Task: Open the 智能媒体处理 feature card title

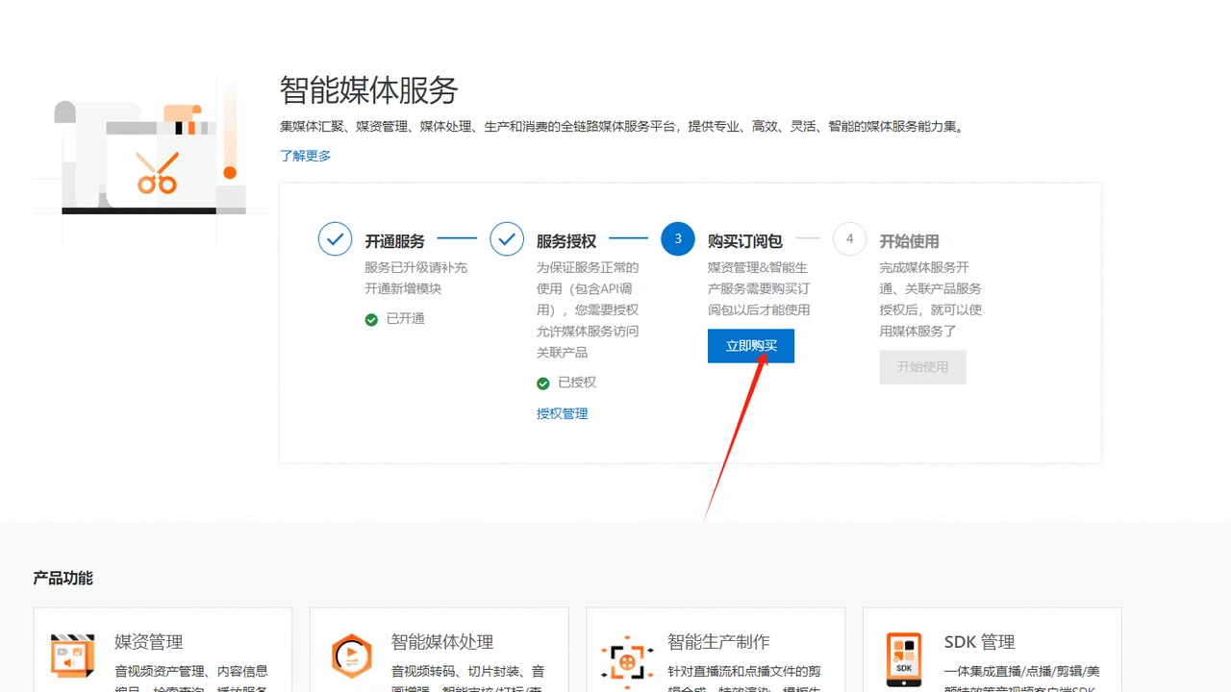Action: [x=442, y=642]
